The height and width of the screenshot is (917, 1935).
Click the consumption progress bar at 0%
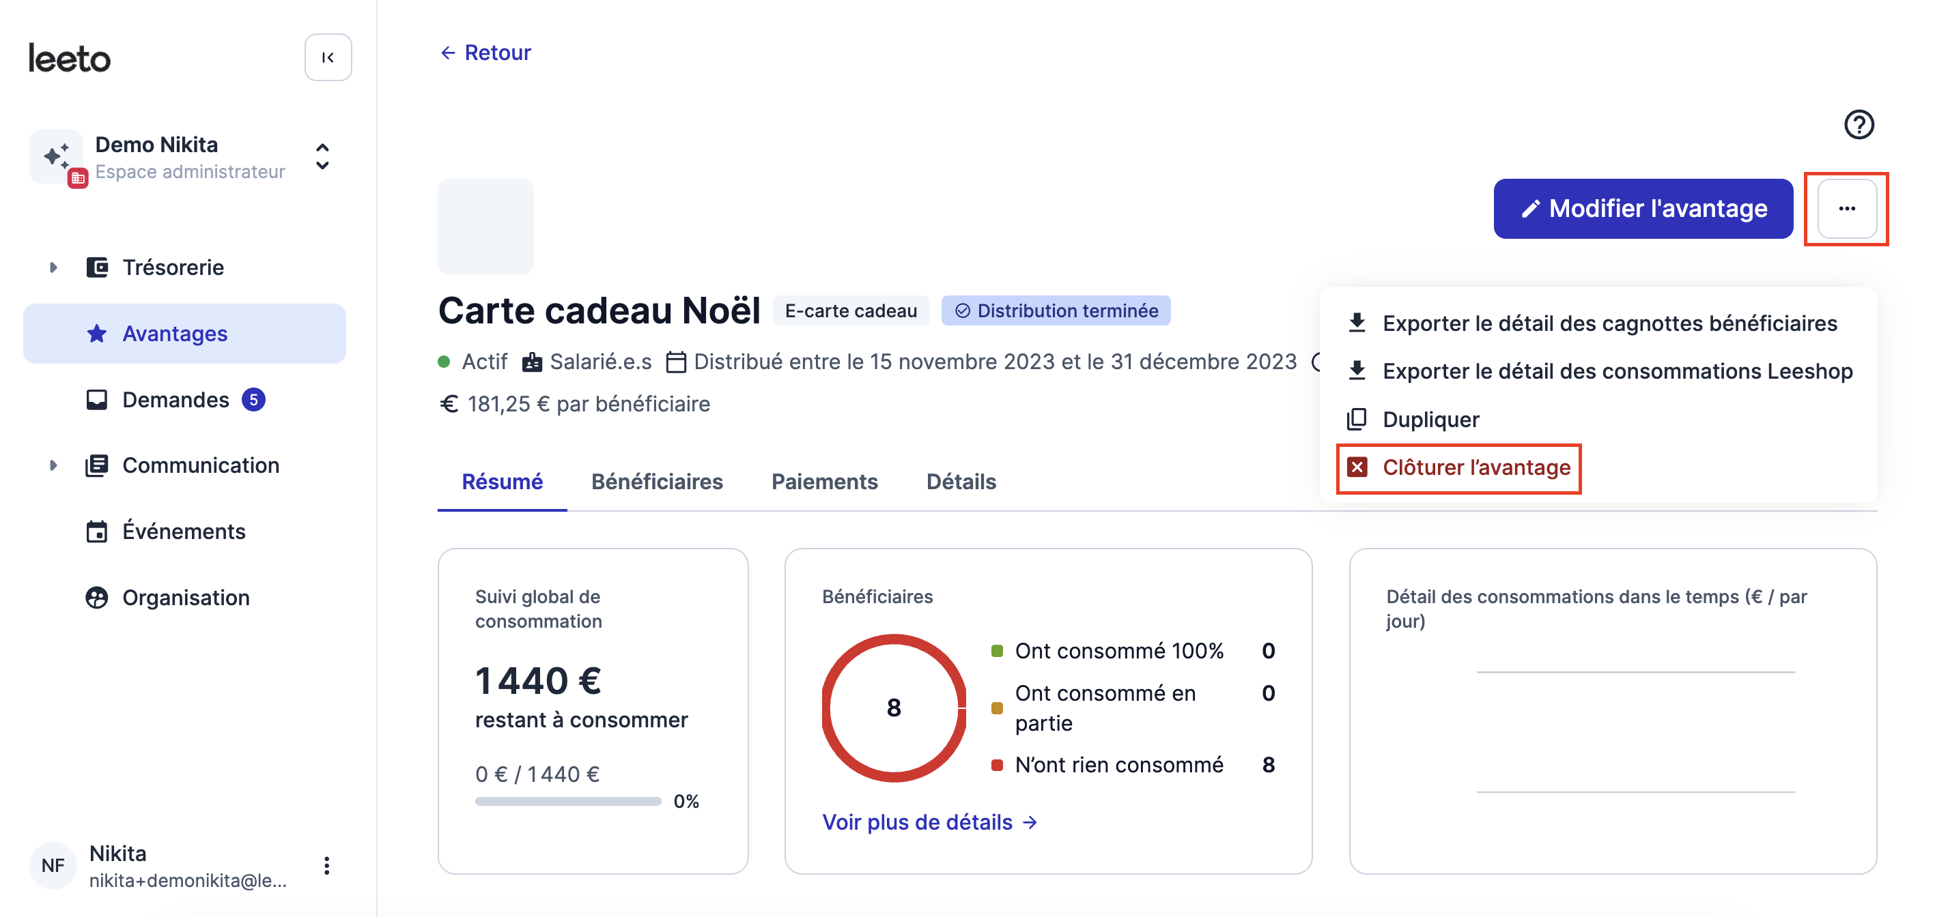point(568,802)
